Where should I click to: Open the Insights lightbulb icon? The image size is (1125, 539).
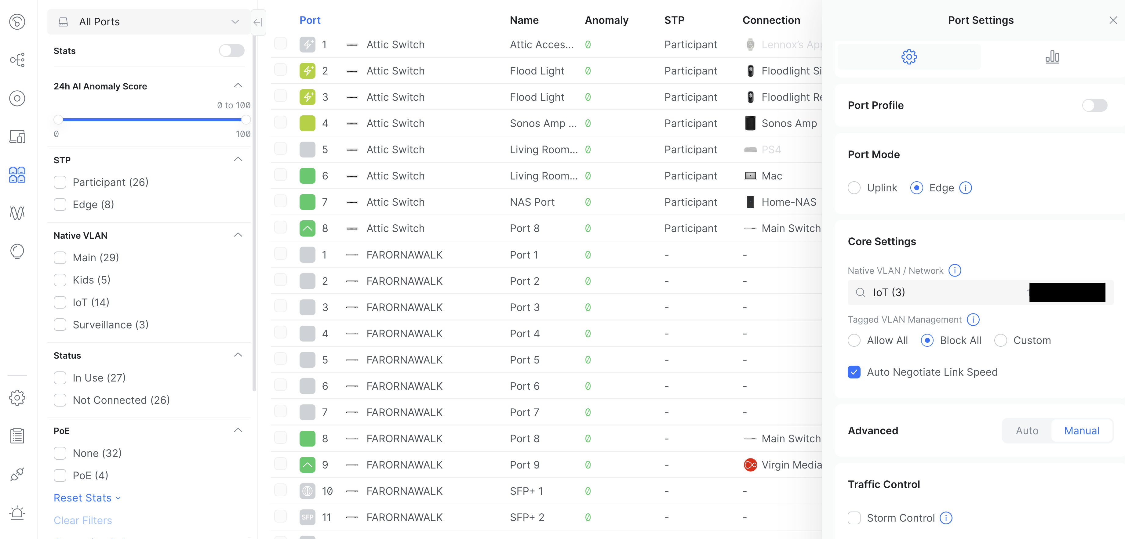[x=17, y=251]
